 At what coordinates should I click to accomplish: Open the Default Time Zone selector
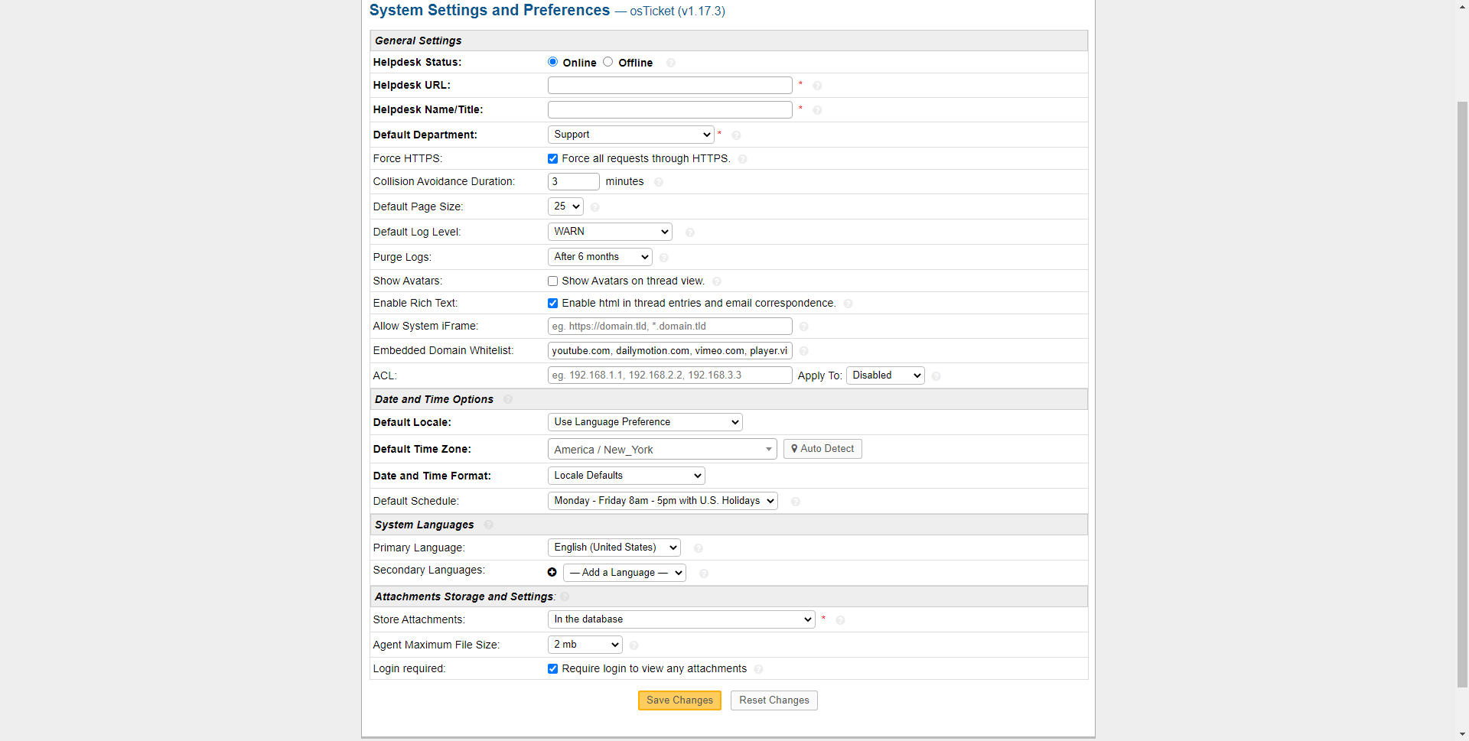(x=662, y=450)
